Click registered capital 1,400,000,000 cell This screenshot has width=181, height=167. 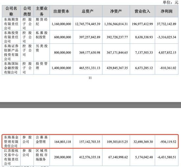(61, 68)
